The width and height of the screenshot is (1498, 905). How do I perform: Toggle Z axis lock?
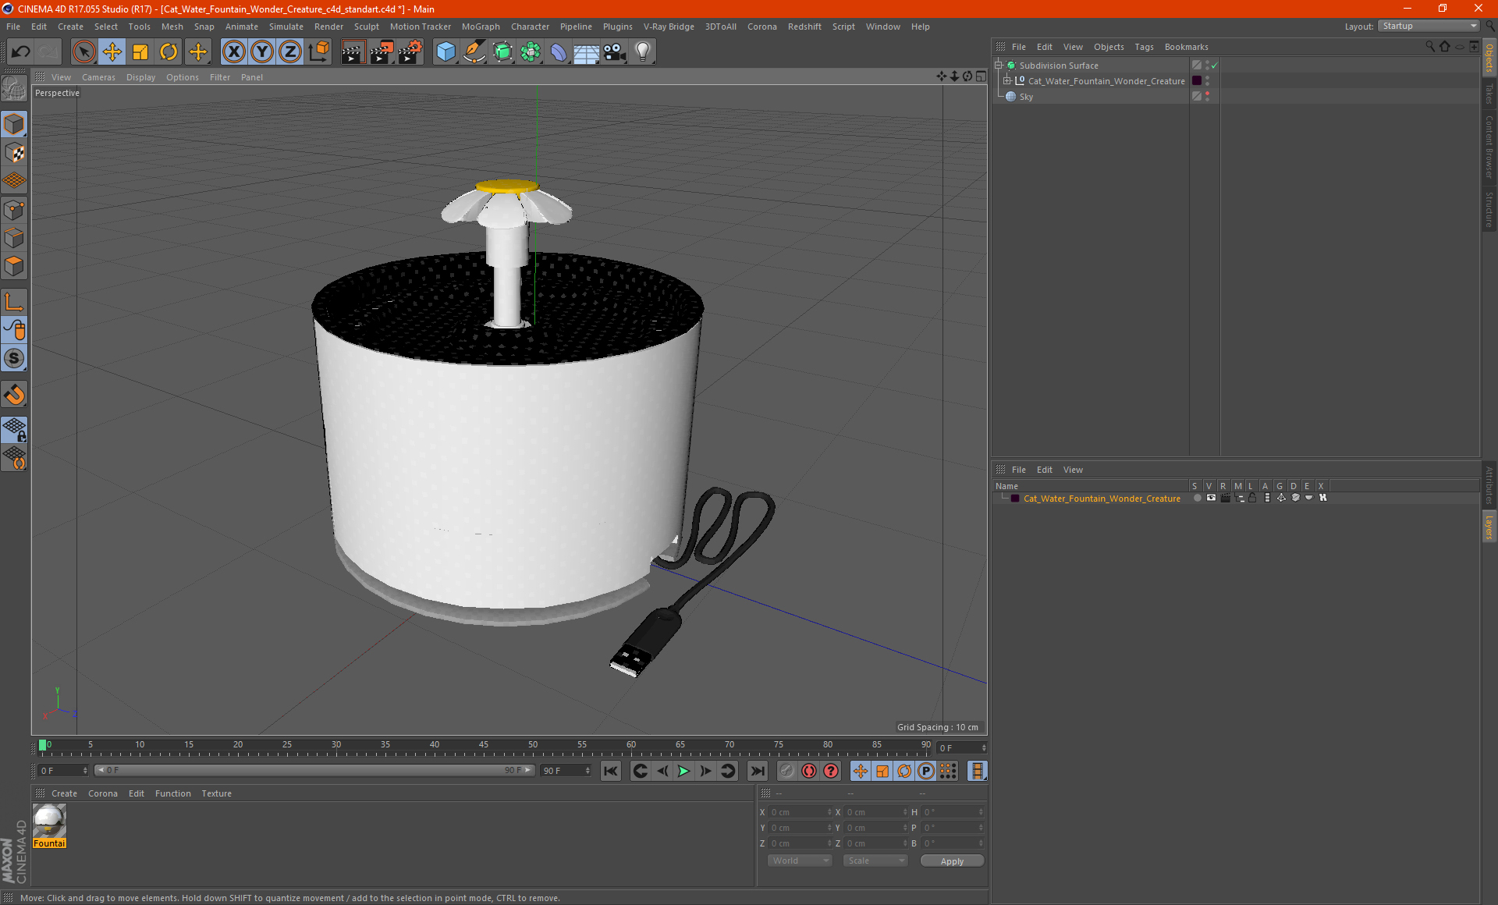click(x=290, y=51)
